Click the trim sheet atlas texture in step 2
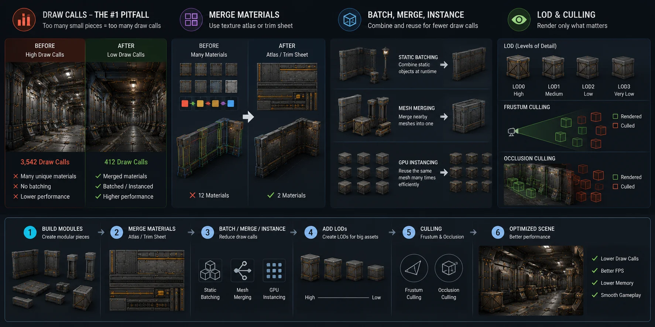Screen dimensions: 655x327 (147, 281)
